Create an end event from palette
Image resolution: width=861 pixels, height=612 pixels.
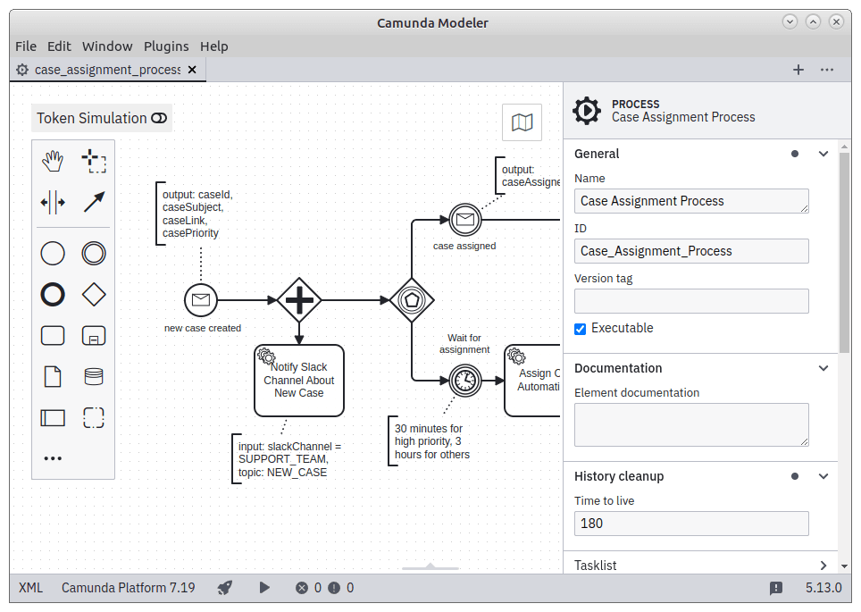point(53,295)
